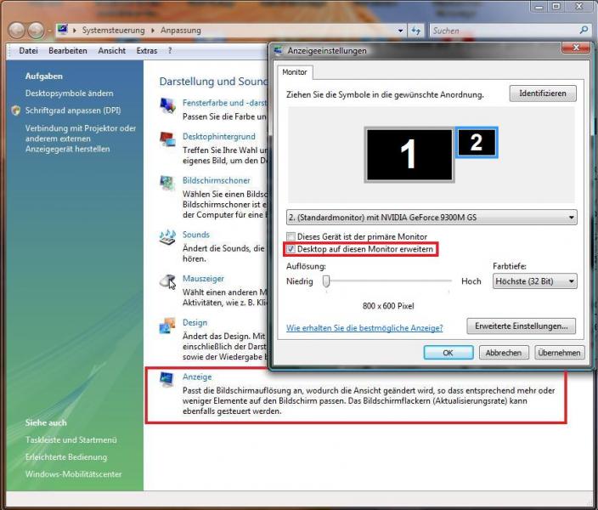Open the Bildschirmschoner link
The image size is (598, 510).
(x=217, y=180)
